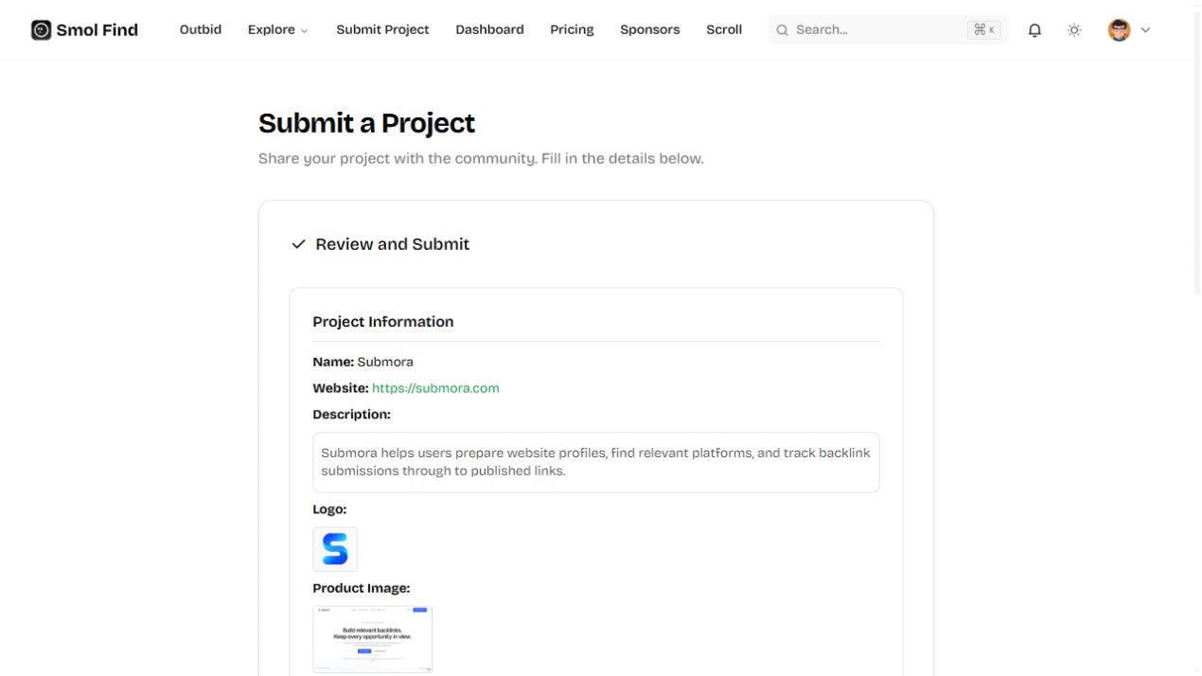The image size is (1202, 676).
Task: Select the 'Project Information' heading
Action: click(x=383, y=322)
